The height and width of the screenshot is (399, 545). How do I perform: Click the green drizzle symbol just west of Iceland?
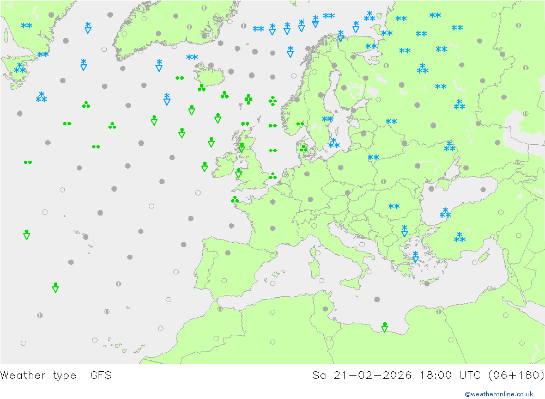click(180, 78)
